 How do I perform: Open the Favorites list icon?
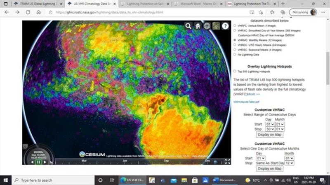272,12
